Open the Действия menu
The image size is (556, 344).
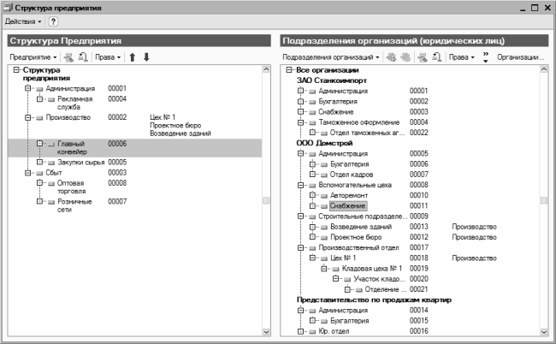(x=22, y=20)
